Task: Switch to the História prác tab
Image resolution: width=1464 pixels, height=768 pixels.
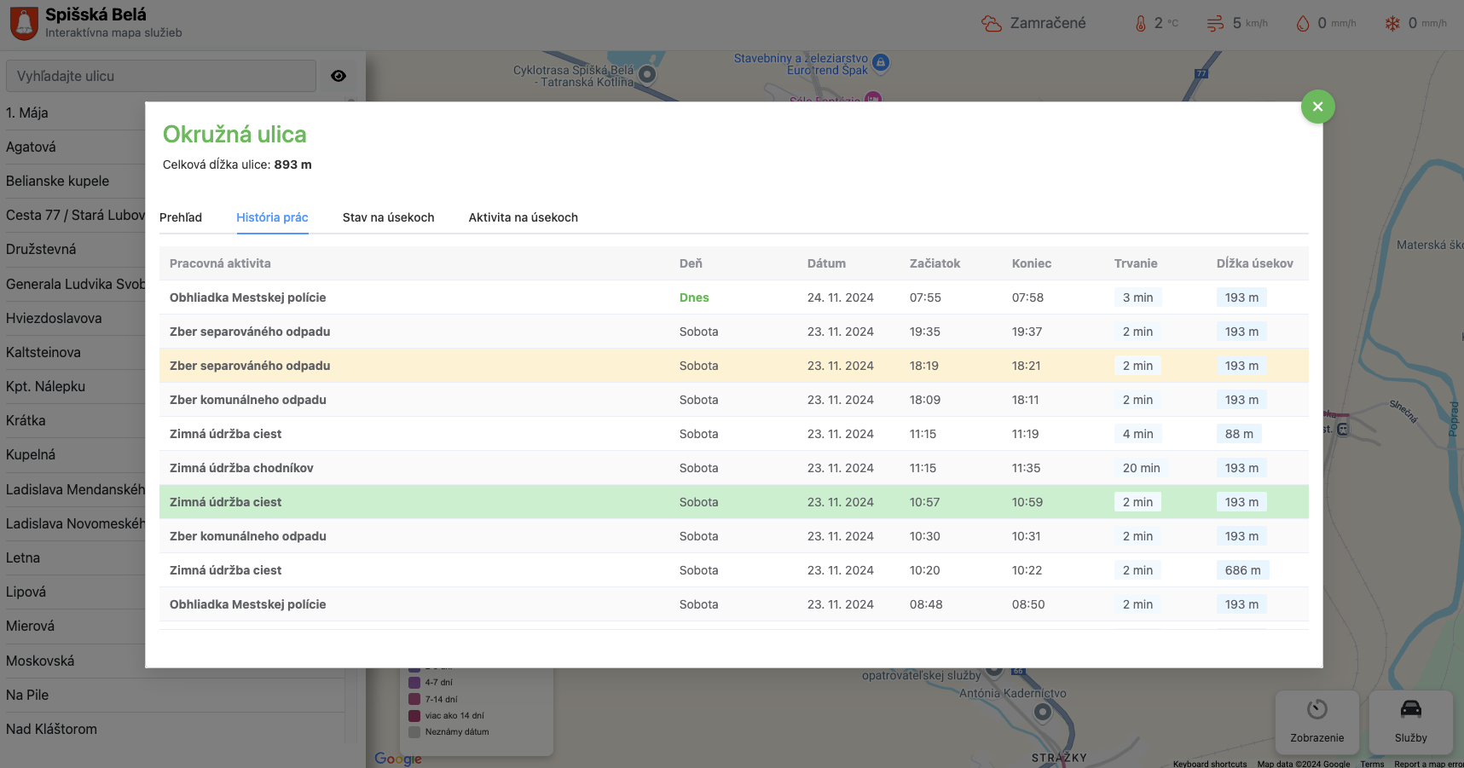Action: coord(272,217)
